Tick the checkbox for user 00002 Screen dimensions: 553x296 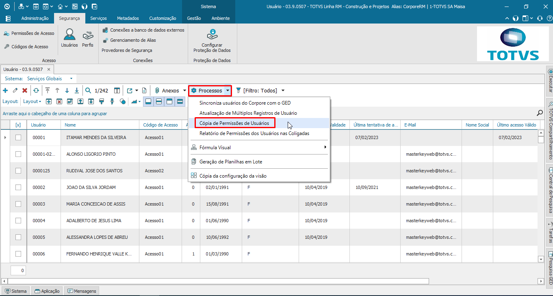18,187
